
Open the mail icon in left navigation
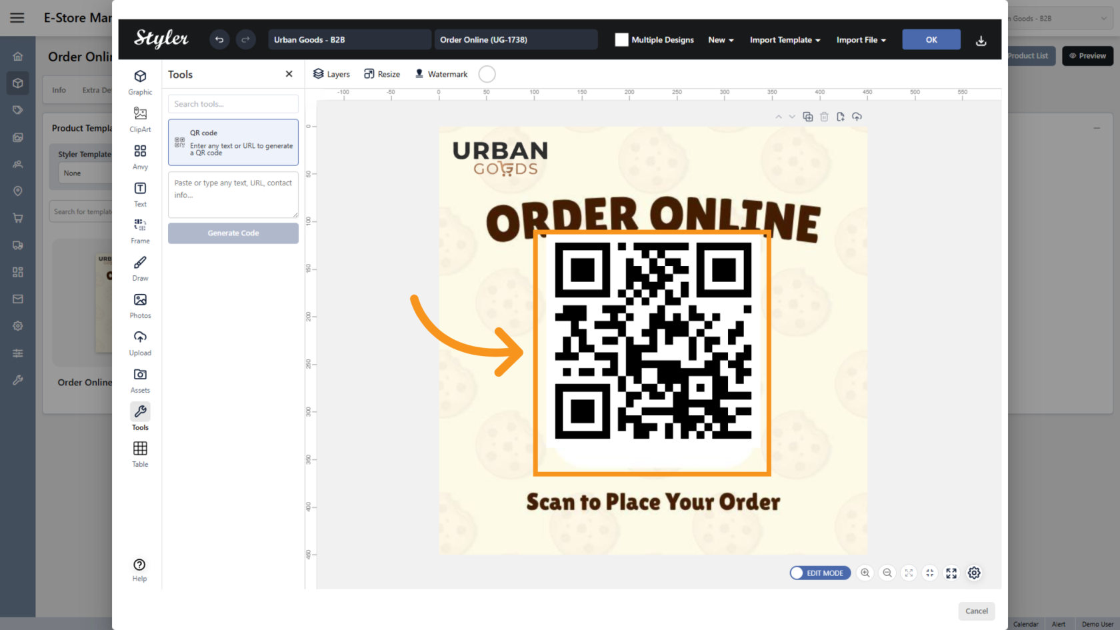18,299
